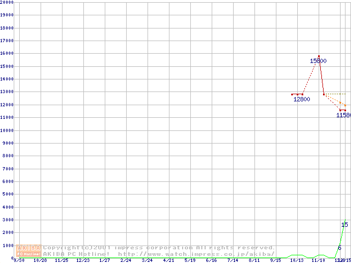
Task: Click the red peak marker at 15800
Action: (319, 56)
